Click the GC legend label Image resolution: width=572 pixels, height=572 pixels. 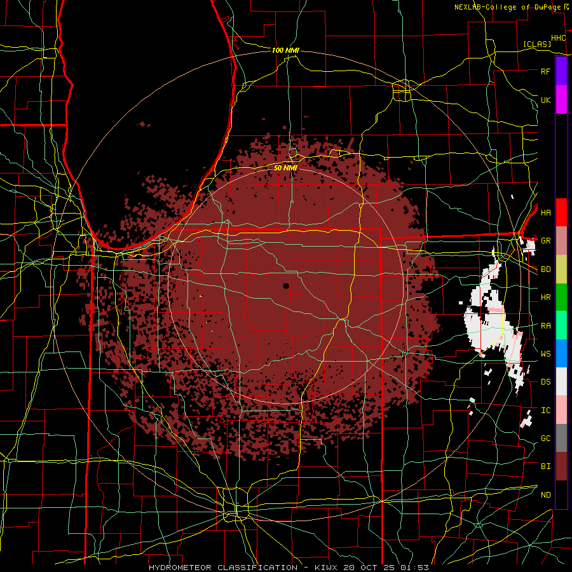(x=545, y=439)
